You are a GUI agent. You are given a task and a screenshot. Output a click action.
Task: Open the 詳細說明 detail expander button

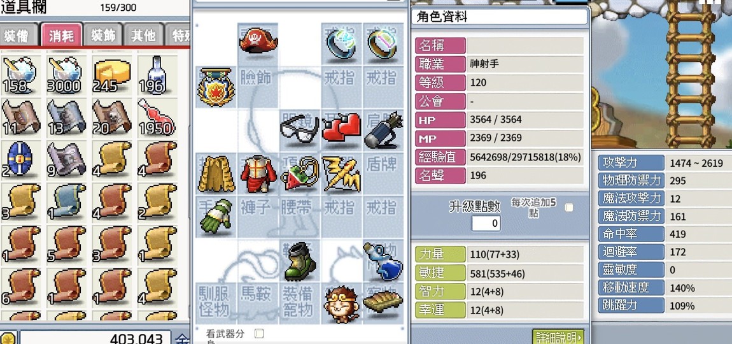tap(558, 337)
